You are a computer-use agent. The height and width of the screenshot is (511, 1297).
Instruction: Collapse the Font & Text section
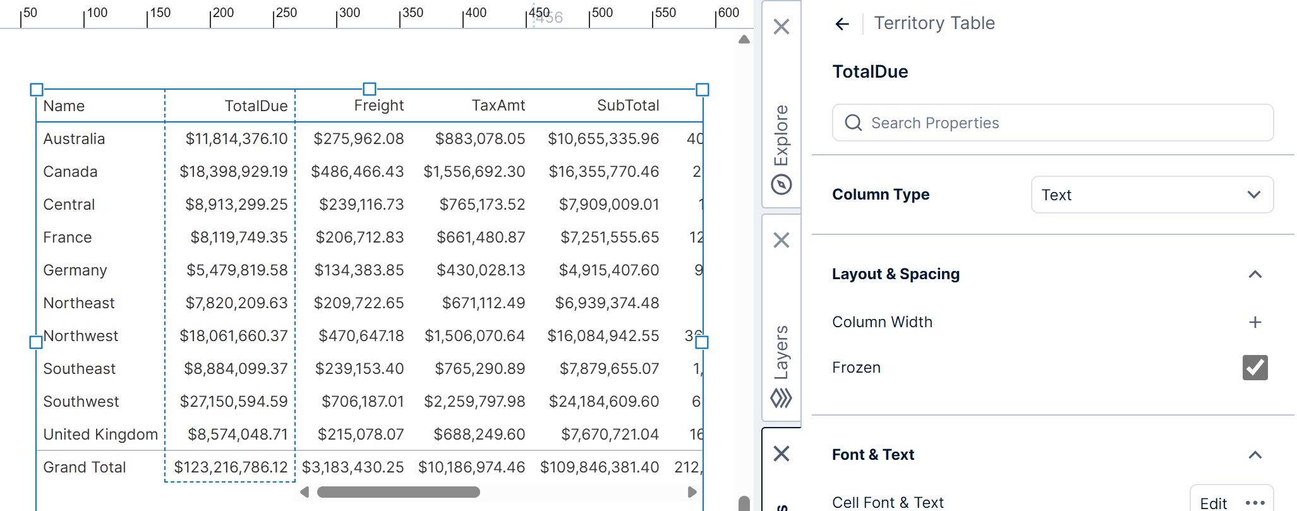(x=1255, y=455)
